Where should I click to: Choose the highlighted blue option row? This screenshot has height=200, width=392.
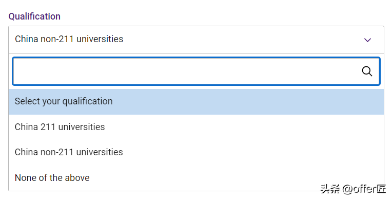196,101
